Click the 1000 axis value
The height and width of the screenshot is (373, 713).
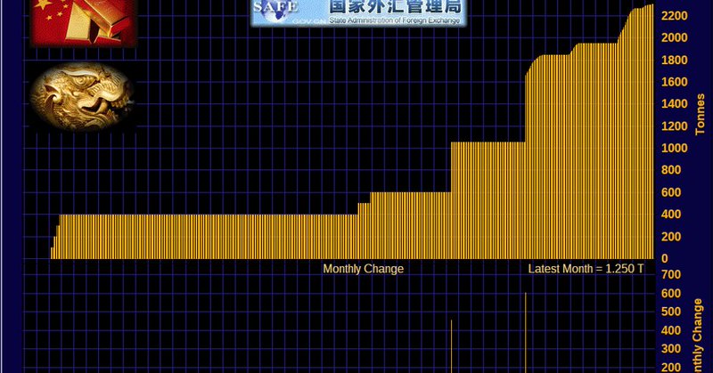pyautogui.click(x=675, y=148)
